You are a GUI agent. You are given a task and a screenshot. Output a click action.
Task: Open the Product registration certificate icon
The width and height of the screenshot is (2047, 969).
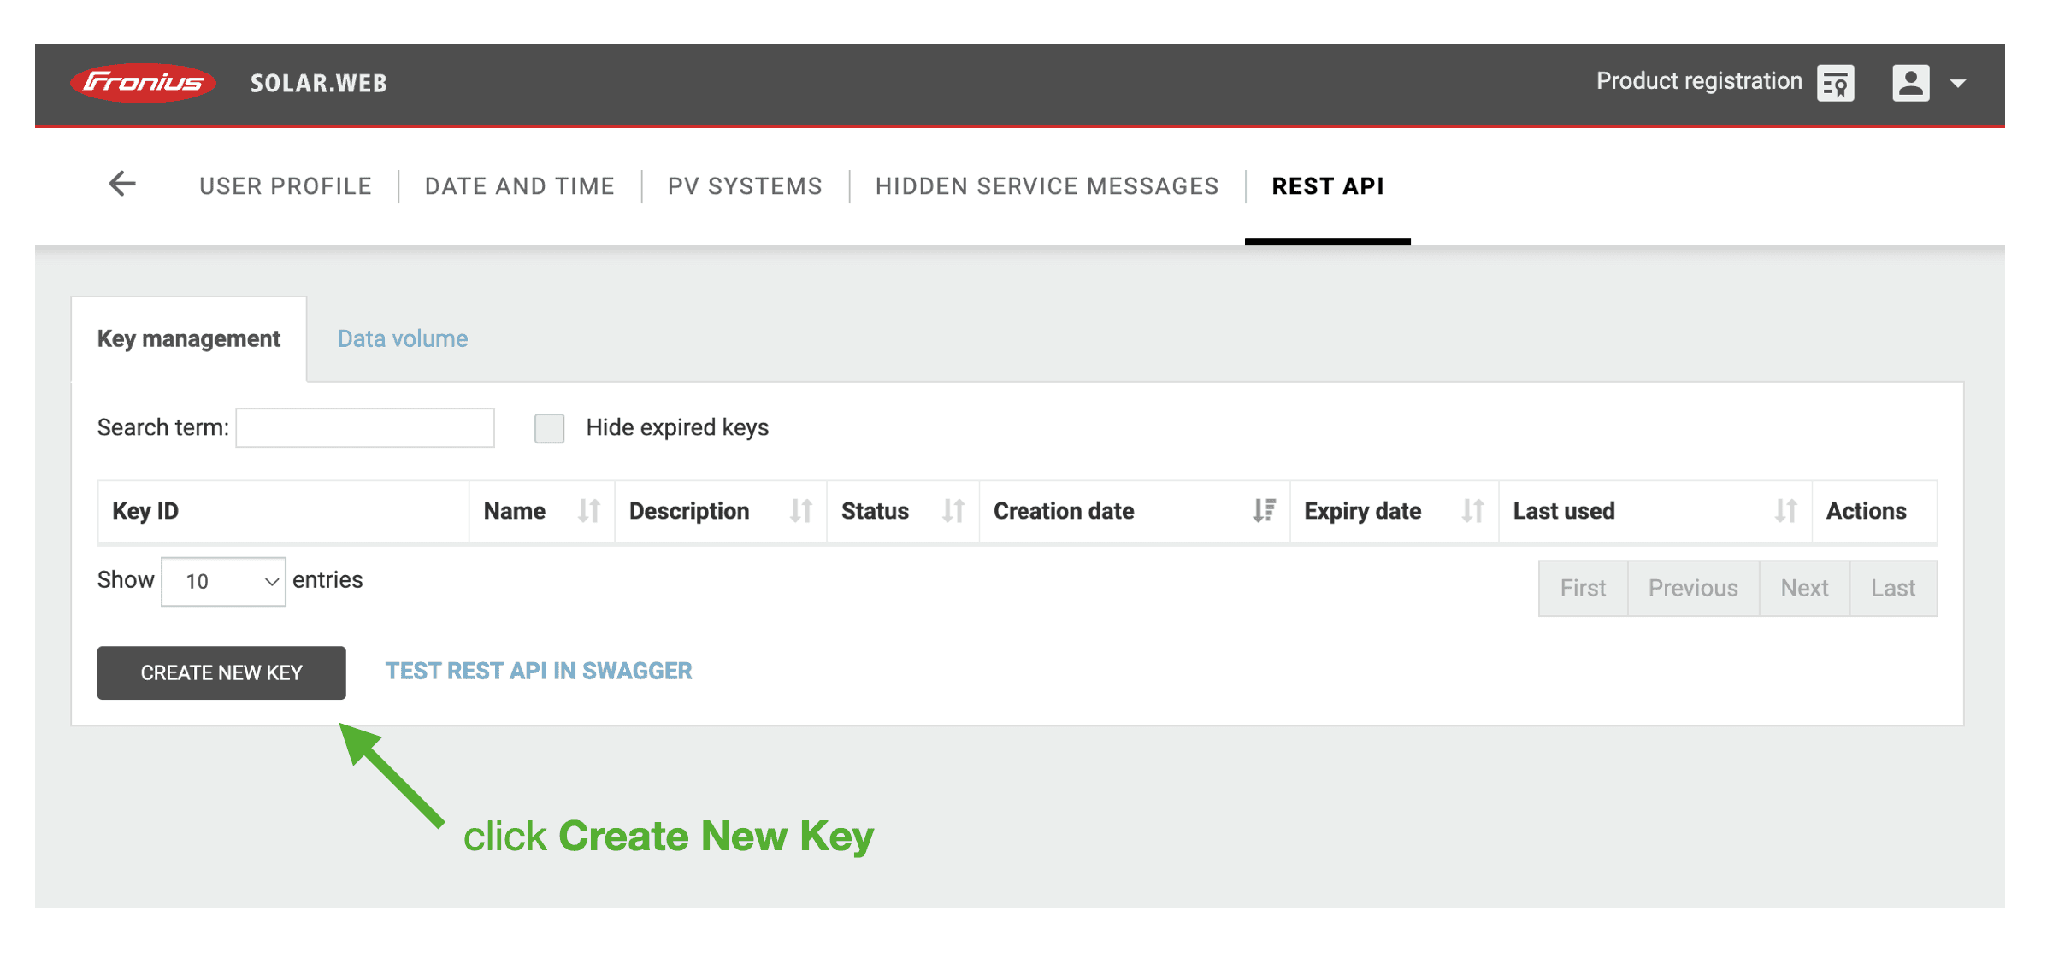[x=1835, y=83]
